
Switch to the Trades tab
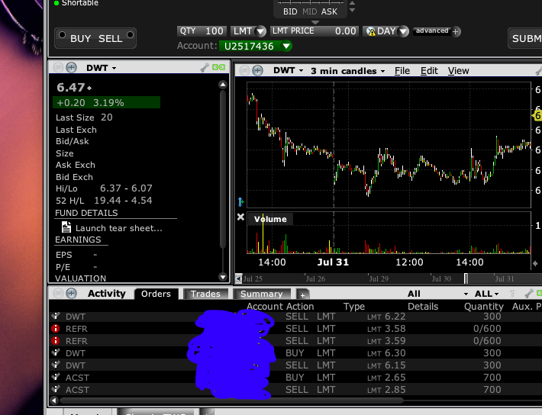click(205, 294)
